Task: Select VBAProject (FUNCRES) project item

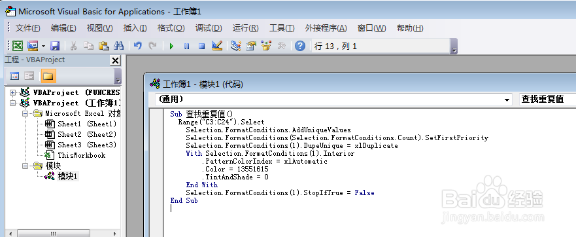Action: point(76,92)
